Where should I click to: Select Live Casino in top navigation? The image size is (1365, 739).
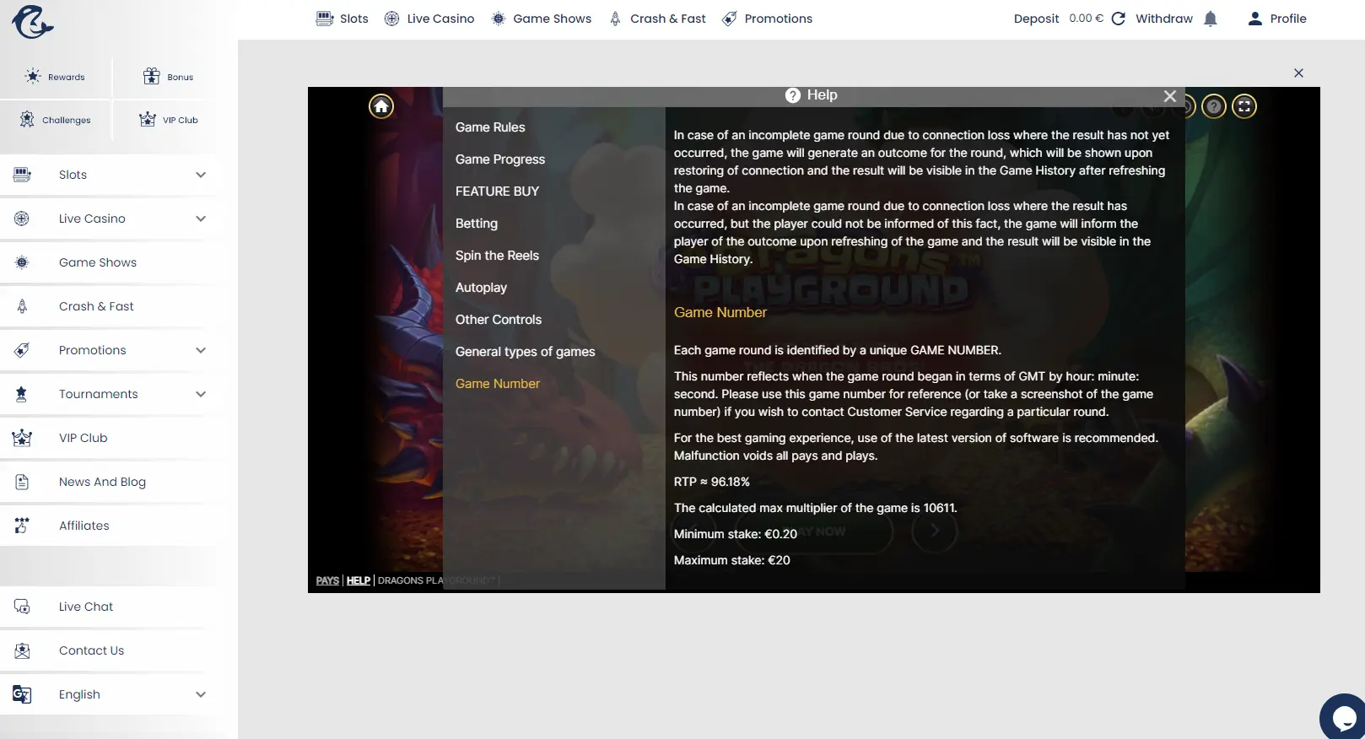pos(429,19)
